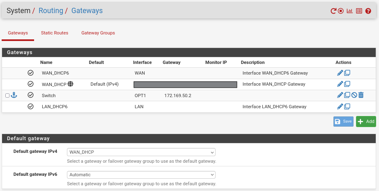The height and width of the screenshot is (191, 379).
Task: Click the LAN_DHCP6 status check icon
Action: [x=30, y=106]
